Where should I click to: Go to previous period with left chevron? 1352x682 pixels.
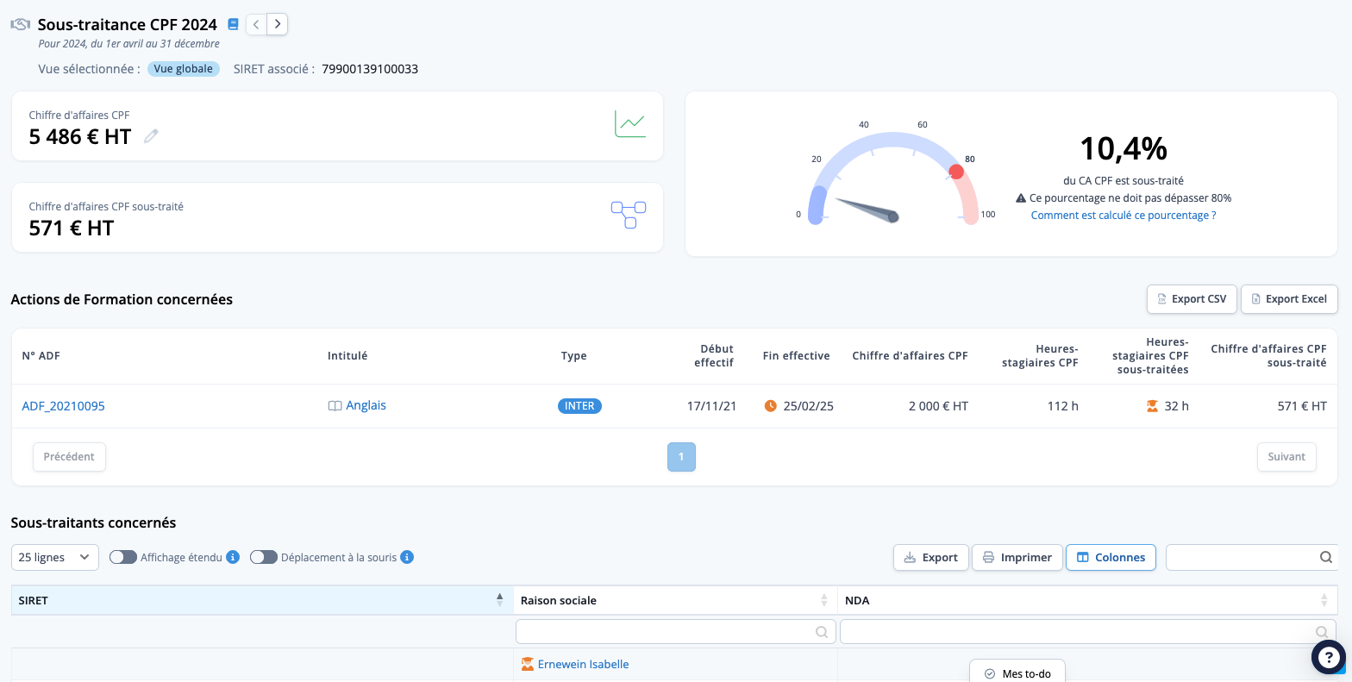tap(256, 24)
